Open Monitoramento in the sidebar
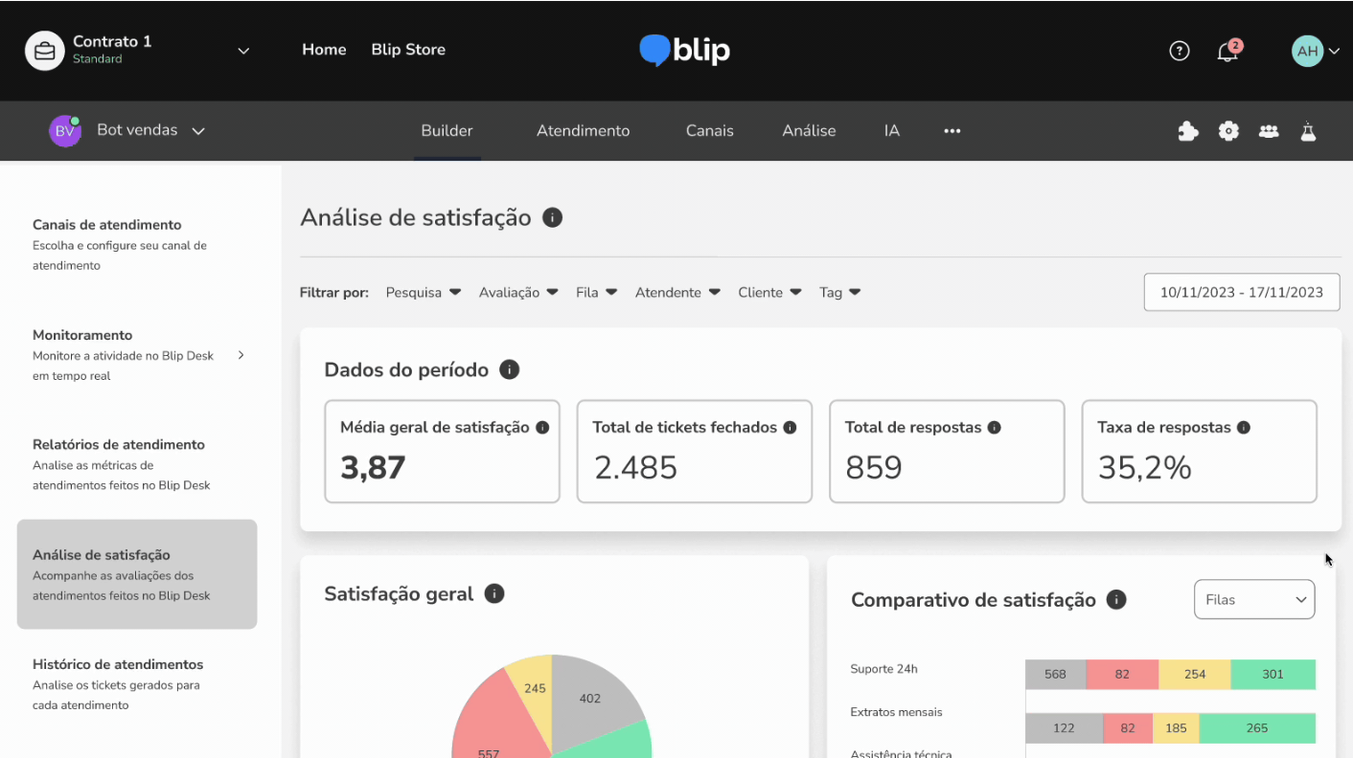Screen dimensions: 1353x758 [137, 355]
